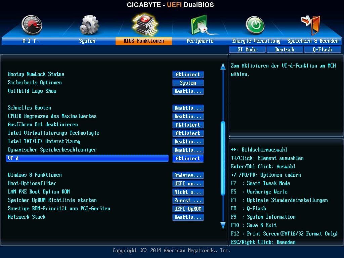
Task: Click the scroll down arrow
Action: [x=223, y=225]
